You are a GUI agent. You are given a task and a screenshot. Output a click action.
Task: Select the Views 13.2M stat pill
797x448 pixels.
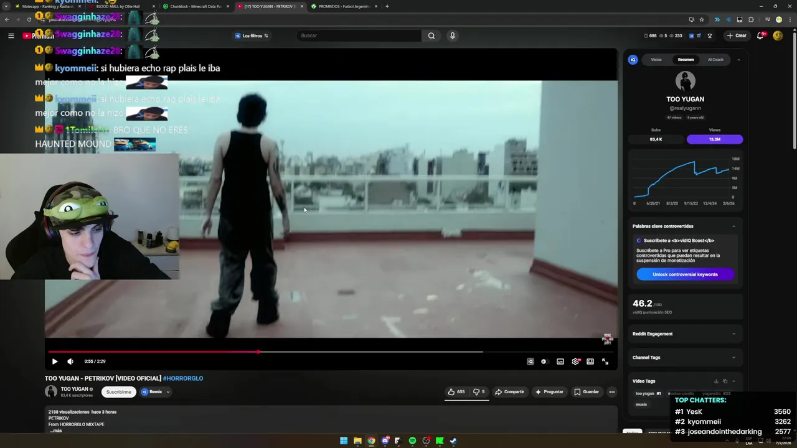pyautogui.click(x=715, y=139)
